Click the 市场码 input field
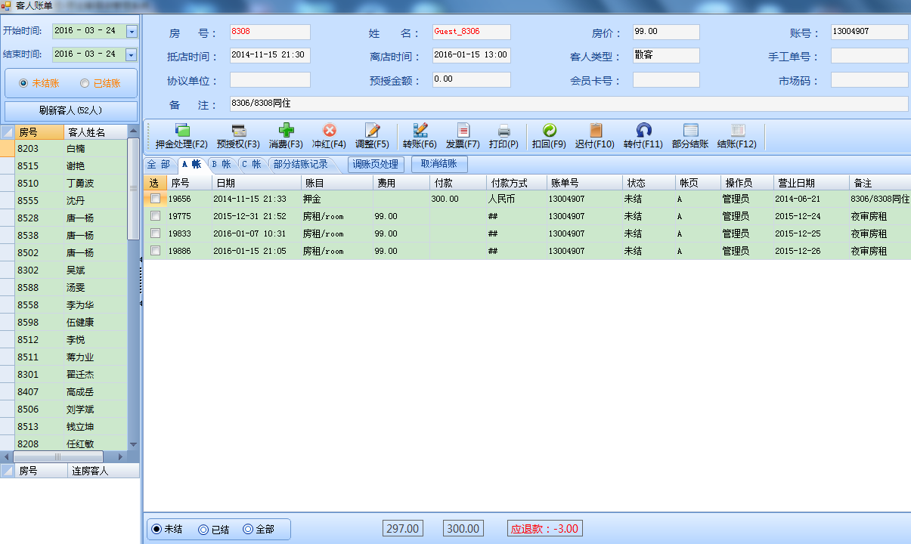 [x=869, y=80]
